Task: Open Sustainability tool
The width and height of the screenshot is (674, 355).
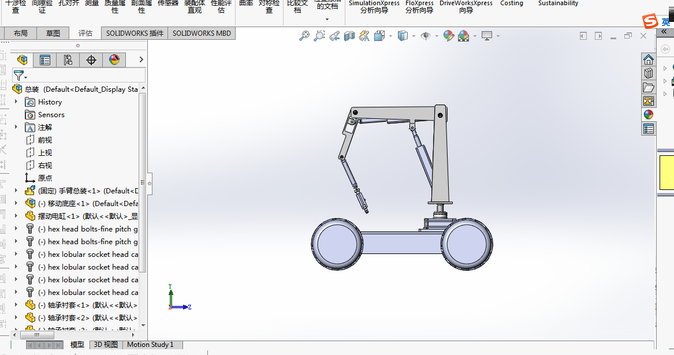Action: coord(558,3)
